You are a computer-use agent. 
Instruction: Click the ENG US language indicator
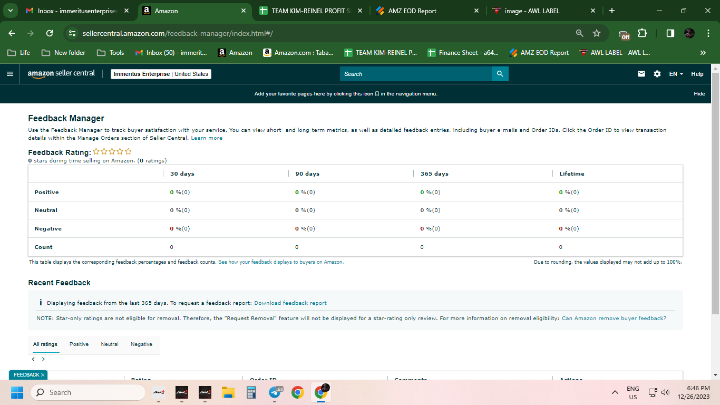633,392
